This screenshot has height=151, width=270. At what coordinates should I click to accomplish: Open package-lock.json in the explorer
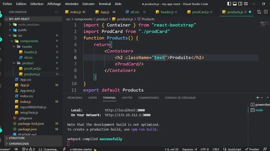coord(31,124)
